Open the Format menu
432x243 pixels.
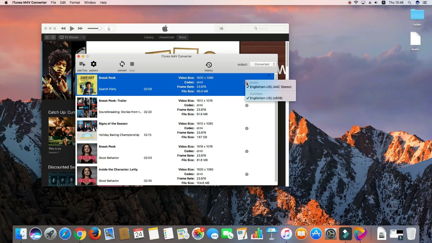pyautogui.click(x=75, y=2)
